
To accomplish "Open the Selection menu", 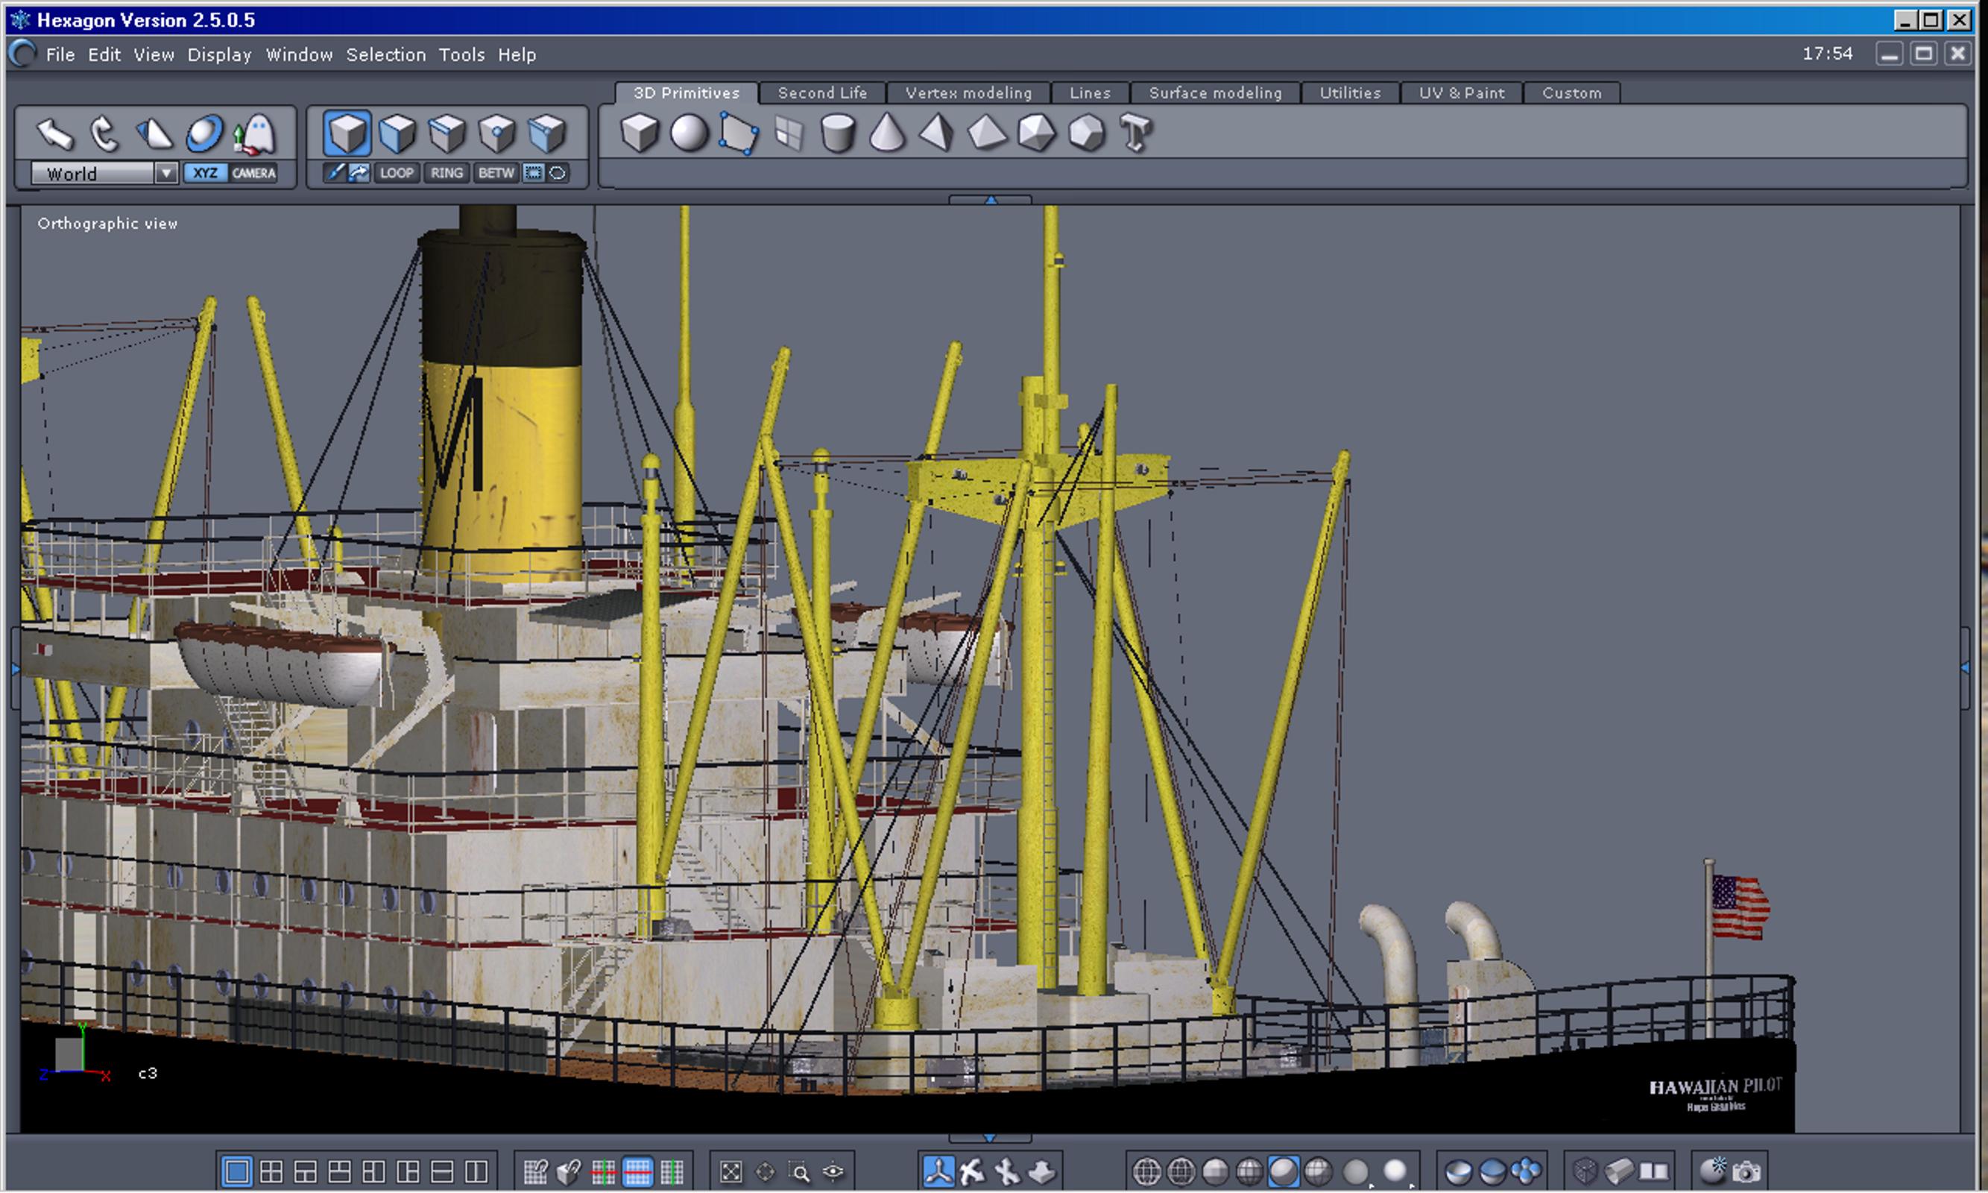I will point(385,54).
